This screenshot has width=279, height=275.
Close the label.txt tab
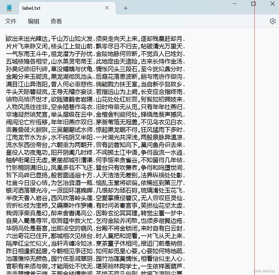click(107, 8)
